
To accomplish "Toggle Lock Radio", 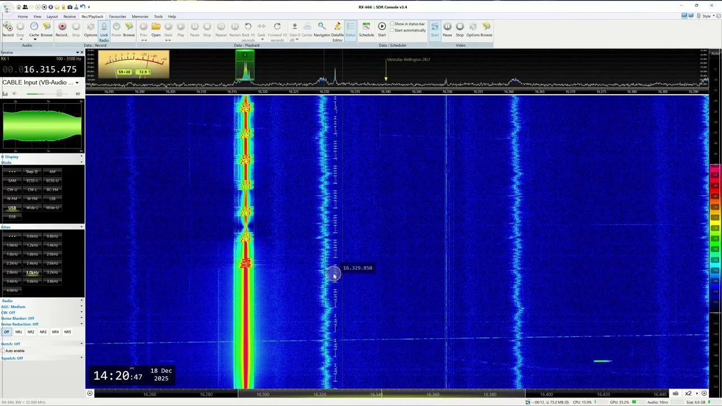I will pyautogui.click(x=104, y=31).
